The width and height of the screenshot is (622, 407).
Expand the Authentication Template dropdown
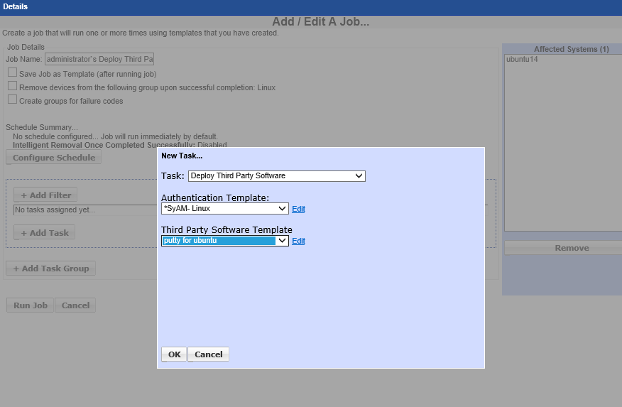coord(224,209)
